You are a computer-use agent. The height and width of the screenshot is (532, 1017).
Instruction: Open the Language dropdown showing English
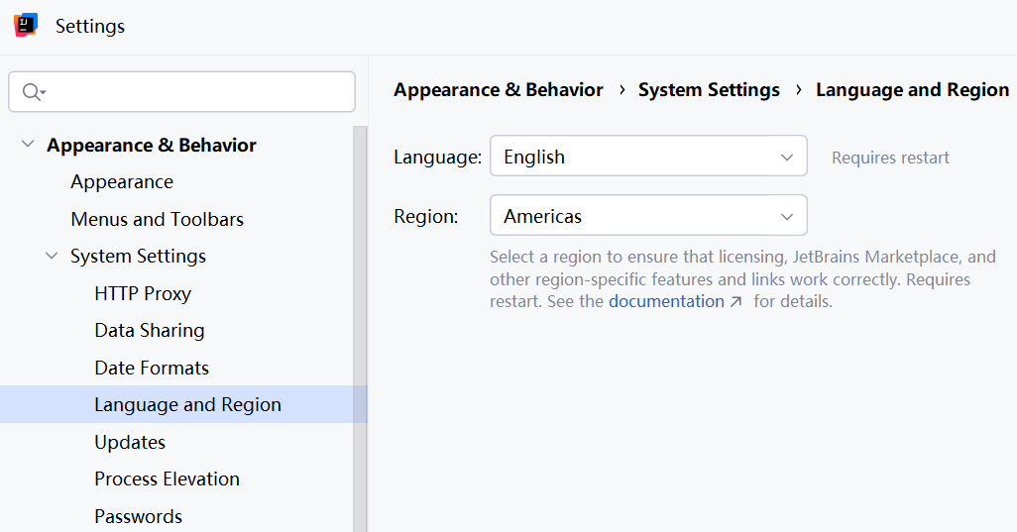(x=648, y=157)
